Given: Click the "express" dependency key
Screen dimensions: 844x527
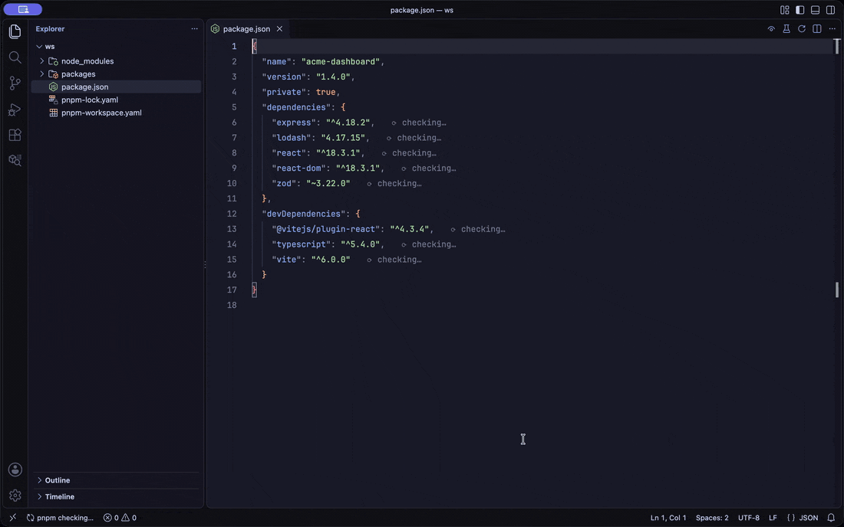Looking at the screenshot, I should 294,123.
